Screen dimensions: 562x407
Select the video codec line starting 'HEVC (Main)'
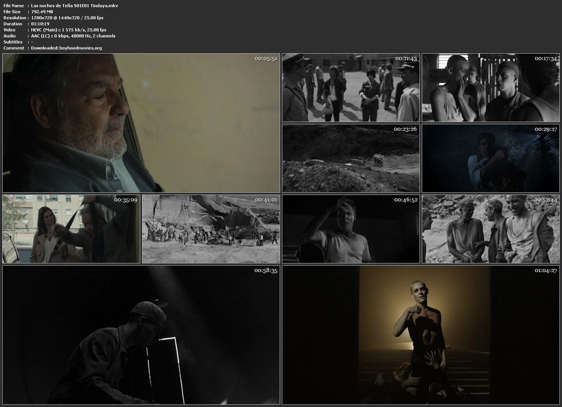coord(68,30)
